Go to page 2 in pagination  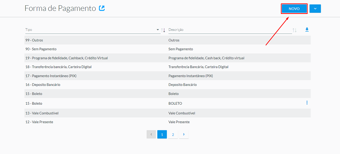click(173, 134)
